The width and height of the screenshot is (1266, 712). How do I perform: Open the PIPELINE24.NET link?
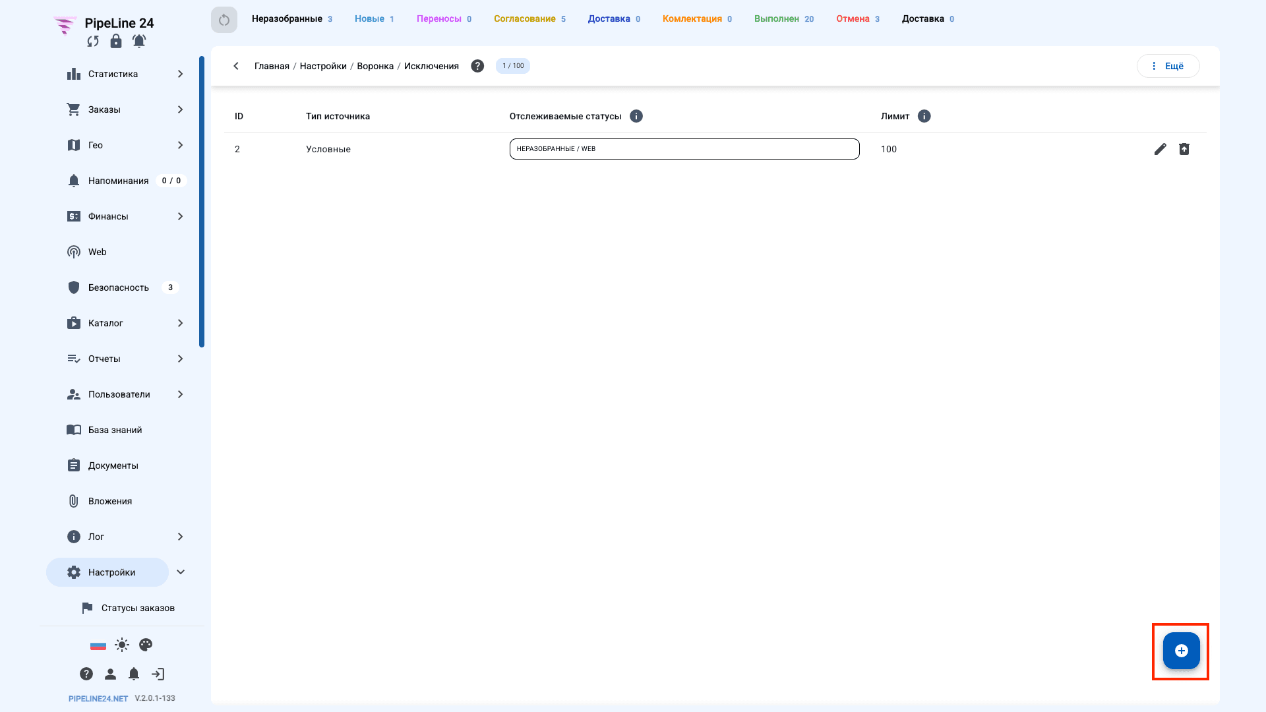pos(98,699)
